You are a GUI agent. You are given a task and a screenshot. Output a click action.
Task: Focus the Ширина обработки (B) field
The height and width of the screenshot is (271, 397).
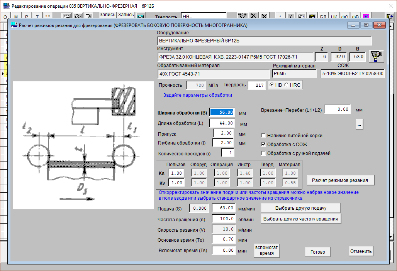pos(222,113)
